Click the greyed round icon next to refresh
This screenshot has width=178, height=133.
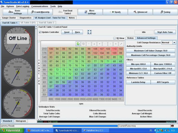coord(83,44)
